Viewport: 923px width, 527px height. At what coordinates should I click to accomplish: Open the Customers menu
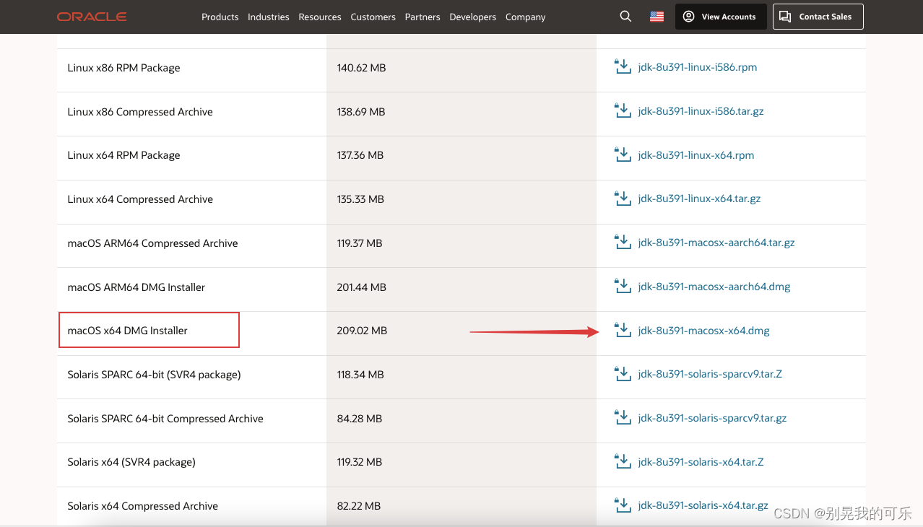373,17
